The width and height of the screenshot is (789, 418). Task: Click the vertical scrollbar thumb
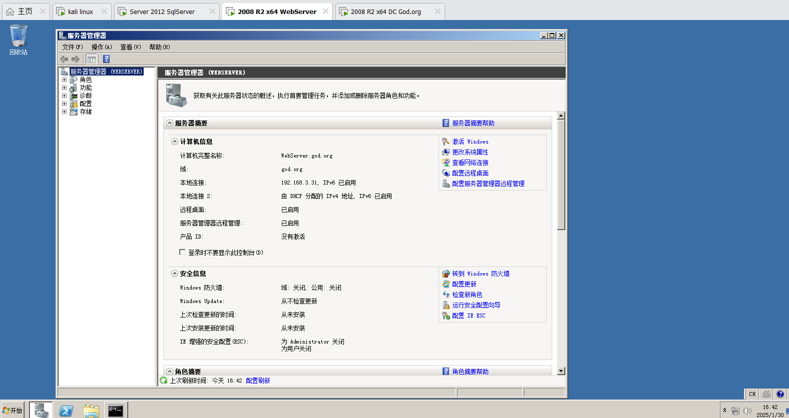561,175
